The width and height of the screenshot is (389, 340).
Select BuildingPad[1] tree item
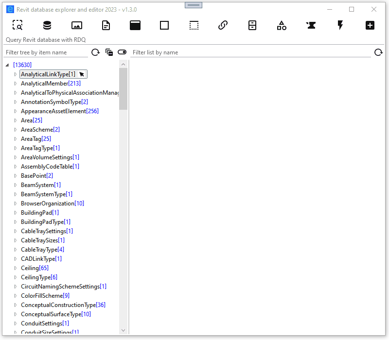click(x=40, y=213)
